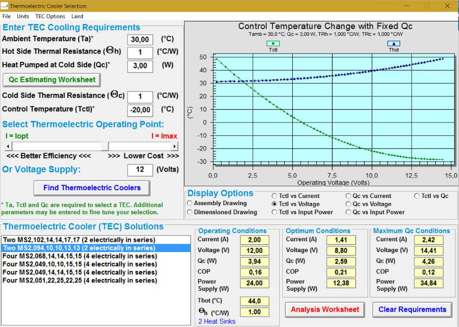Viewport: 459px width, 327px height.
Task: Click the chart title text
Action: 325,27
